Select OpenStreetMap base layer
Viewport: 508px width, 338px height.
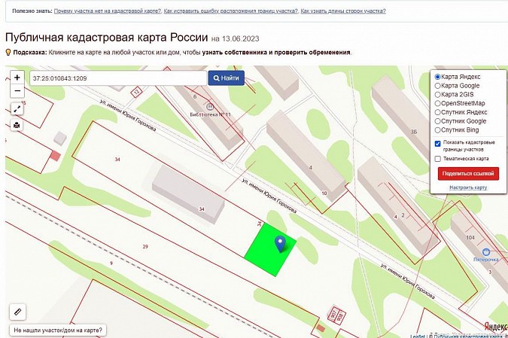tap(437, 103)
